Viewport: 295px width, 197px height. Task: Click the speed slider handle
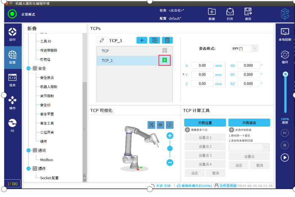(285, 74)
